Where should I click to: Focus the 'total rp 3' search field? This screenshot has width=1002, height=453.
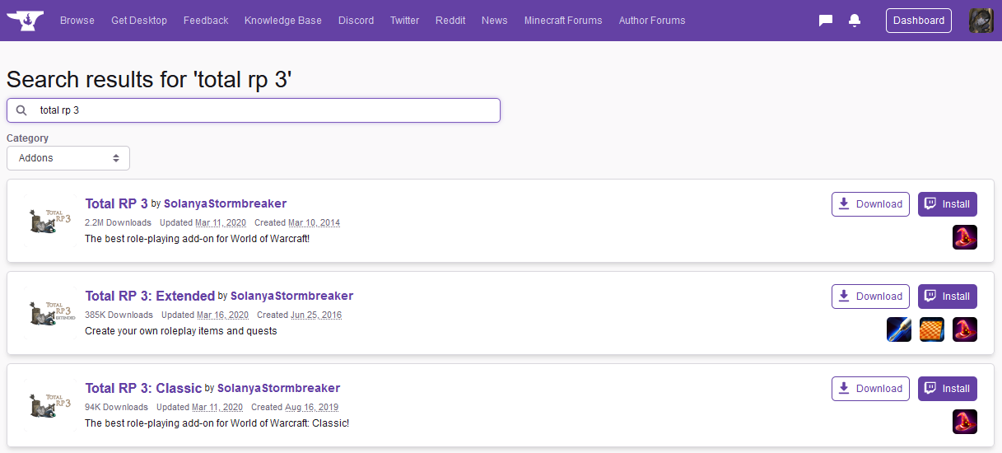(254, 110)
